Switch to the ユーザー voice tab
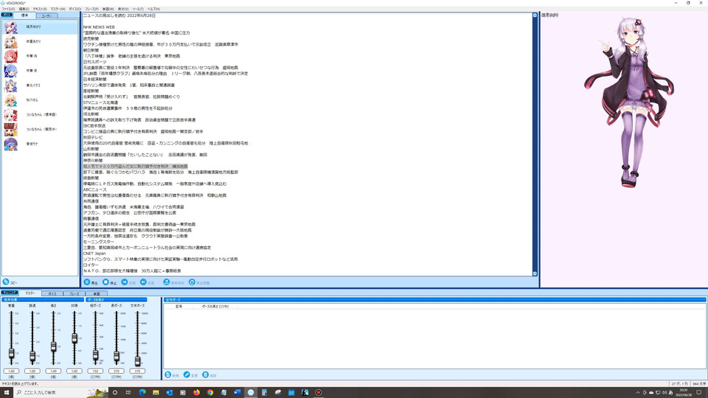The height and width of the screenshot is (398, 708). pos(46,15)
